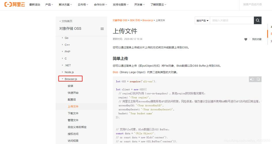Expand the C tree item
The image size is (272, 144).
pyautogui.click(x=64, y=58)
